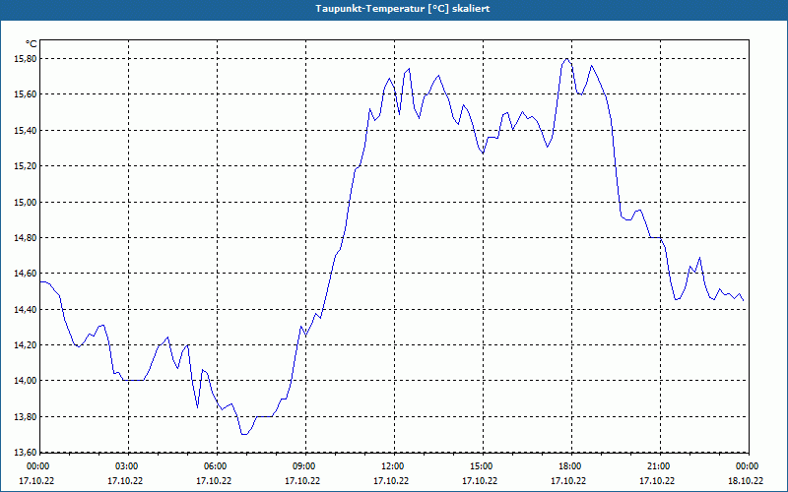
Task: Select the 15,40 y-axis value
Action: pos(25,131)
